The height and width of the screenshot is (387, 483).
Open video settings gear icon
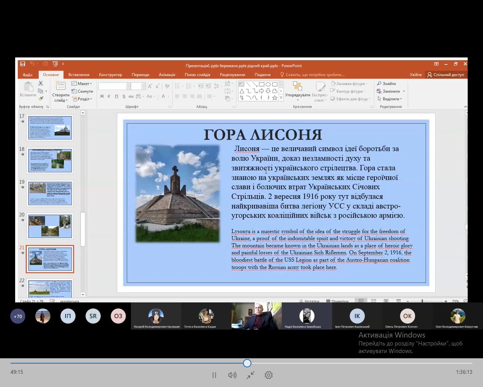tap(269, 375)
